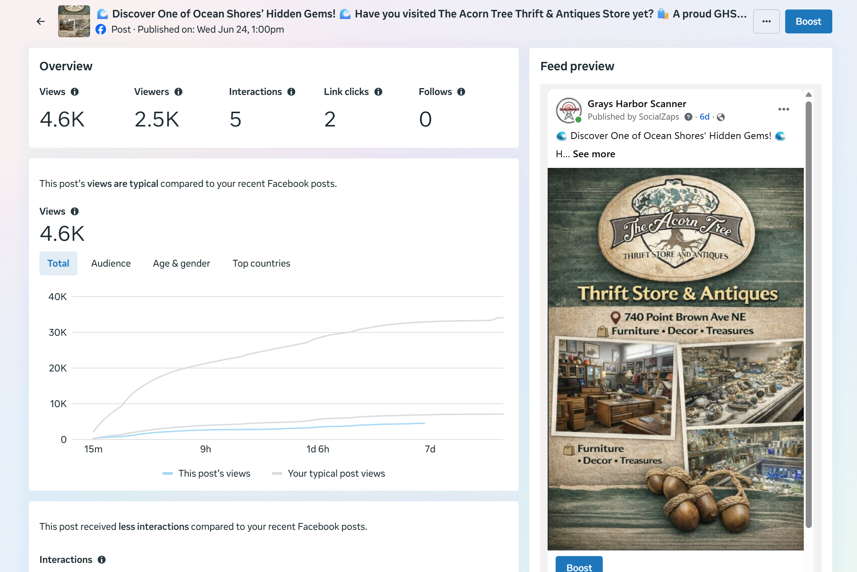Click the 7d label on chart axis
The height and width of the screenshot is (572, 857).
(x=430, y=449)
